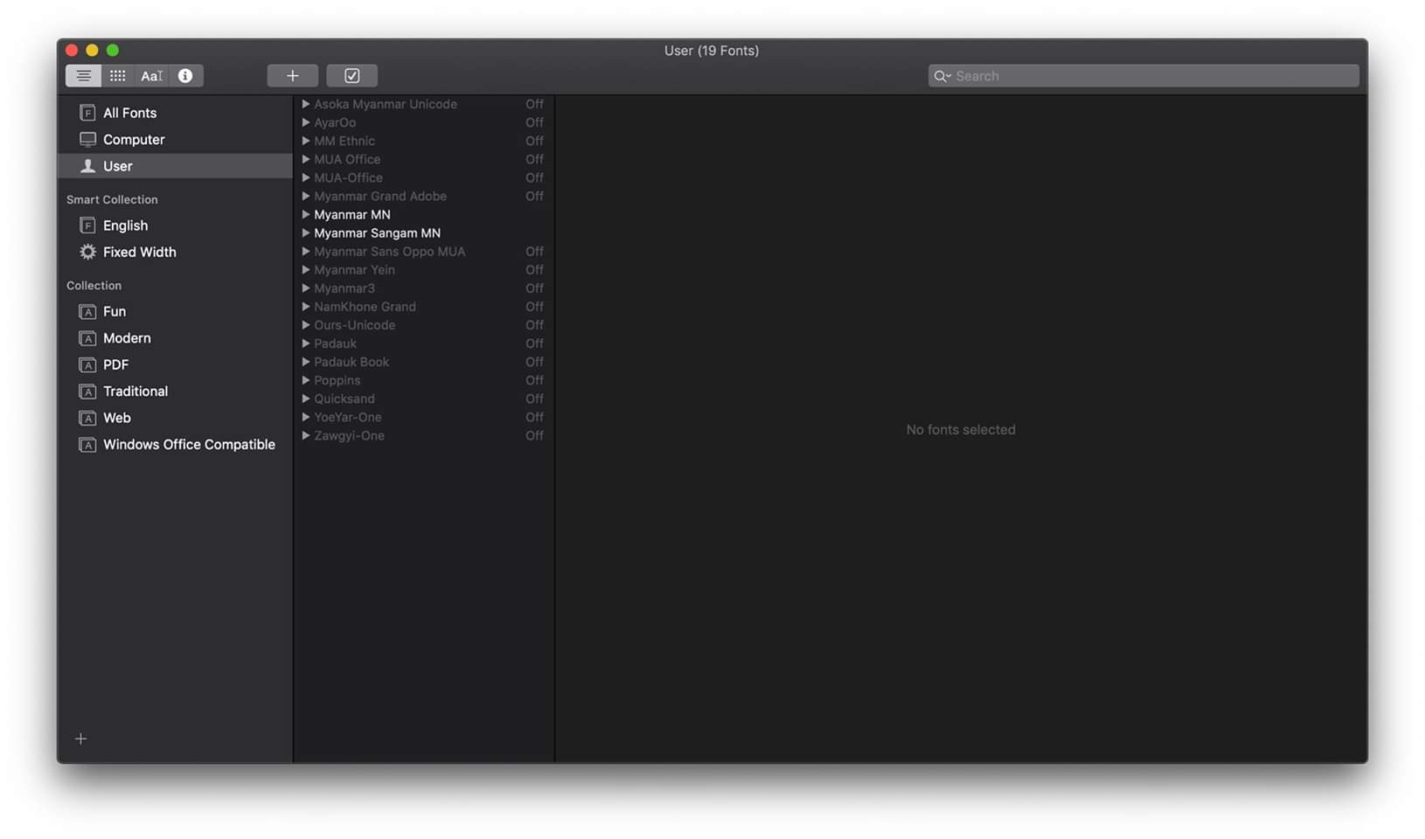The image size is (1425, 839).
Task: Open the Web collection
Action: coord(176,418)
